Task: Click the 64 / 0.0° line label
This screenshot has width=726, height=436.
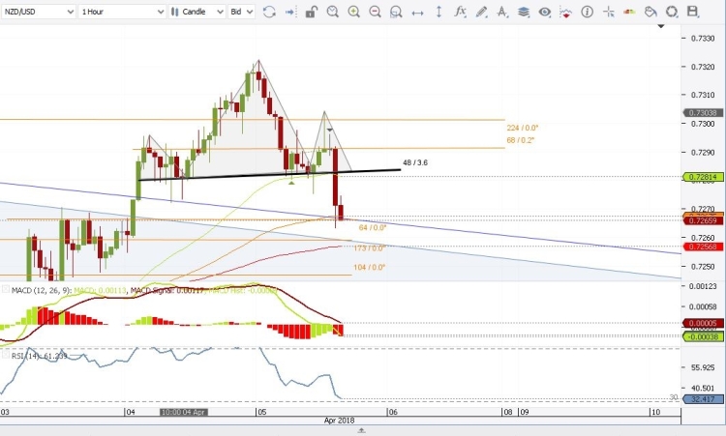Action: tap(373, 228)
